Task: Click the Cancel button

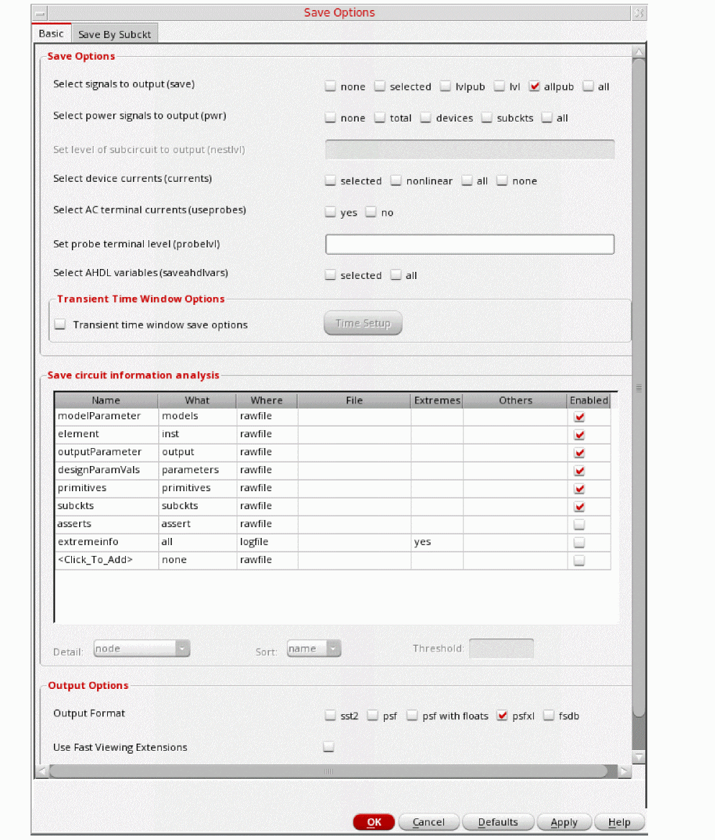Action: point(429,822)
